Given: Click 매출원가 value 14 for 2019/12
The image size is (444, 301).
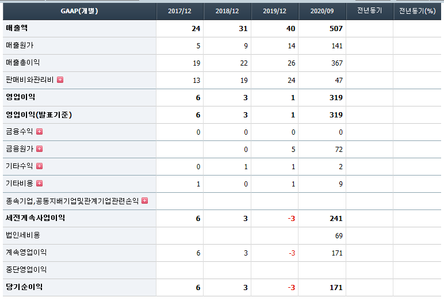Looking at the screenshot, I should point(292,46).
